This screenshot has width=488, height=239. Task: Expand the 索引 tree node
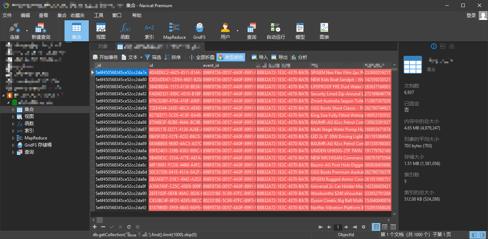14,131
